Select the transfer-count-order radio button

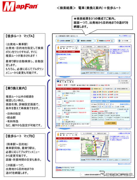coord(110,115)
